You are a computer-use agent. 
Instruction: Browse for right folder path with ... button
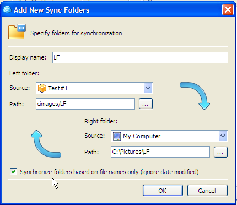tap(220, 152)
